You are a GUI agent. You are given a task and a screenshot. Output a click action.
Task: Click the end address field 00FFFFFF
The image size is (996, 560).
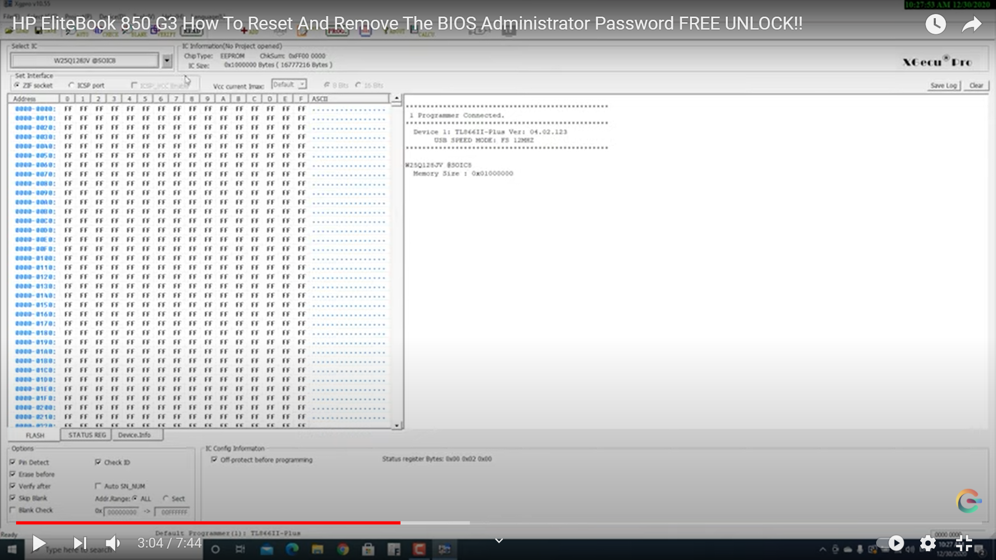pyautogui.click(x=172, y=512)
